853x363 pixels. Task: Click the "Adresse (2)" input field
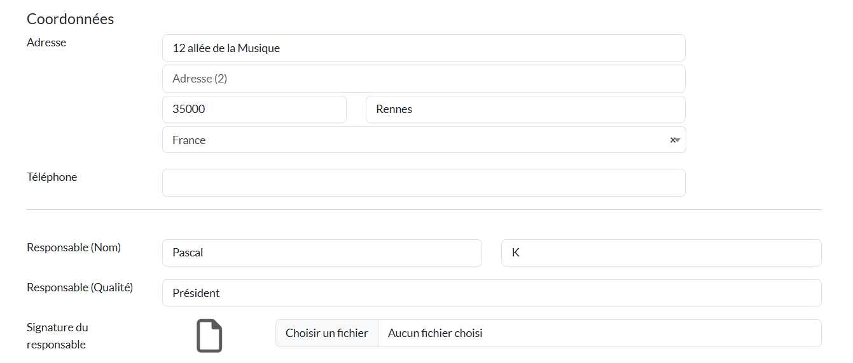pos(424,79)
